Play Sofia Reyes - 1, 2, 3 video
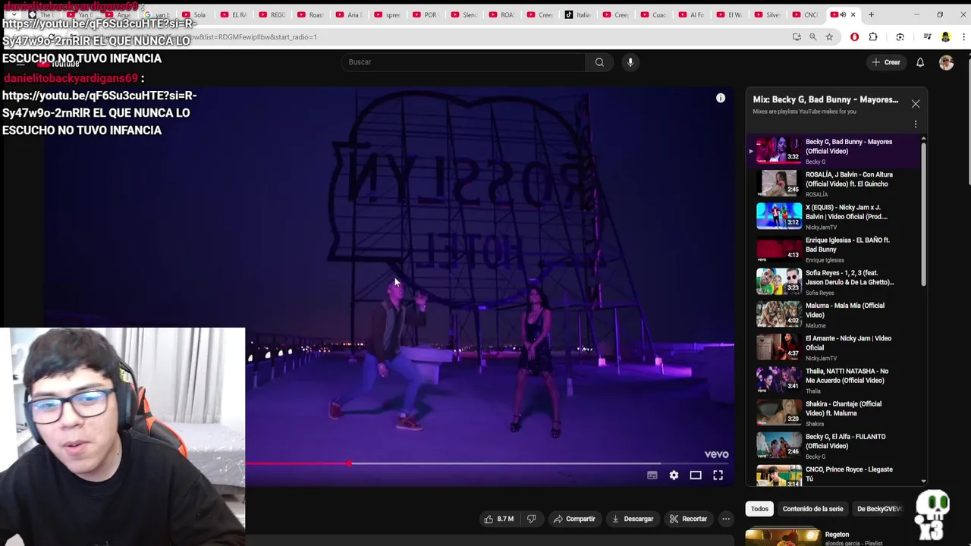Image resolution: width=971 pixels, height=546 pixels. 834,281
